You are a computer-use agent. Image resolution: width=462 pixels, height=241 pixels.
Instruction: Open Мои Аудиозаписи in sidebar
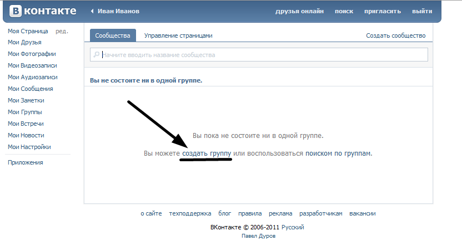(x=33, y=77)
